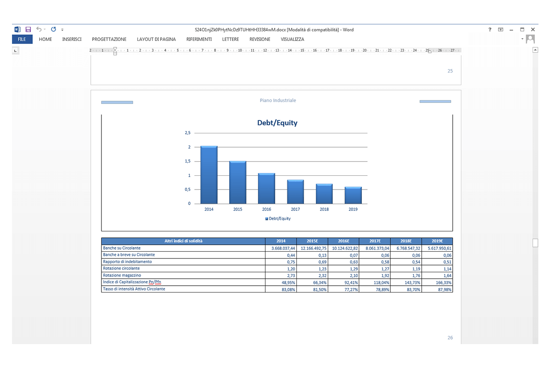Expand the account dropdown arrow beside avatar

522,39
